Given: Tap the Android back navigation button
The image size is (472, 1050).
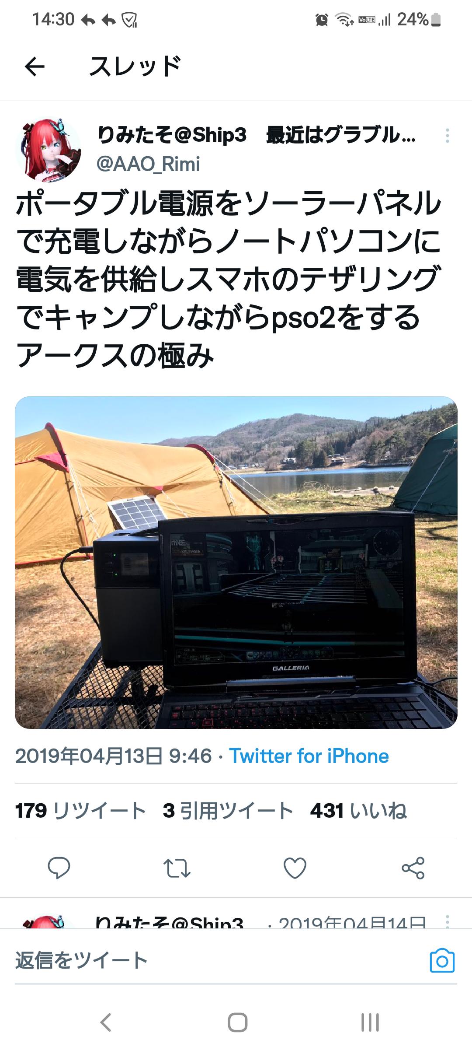Looking at the screenshot, I should tap(106, 1022).
